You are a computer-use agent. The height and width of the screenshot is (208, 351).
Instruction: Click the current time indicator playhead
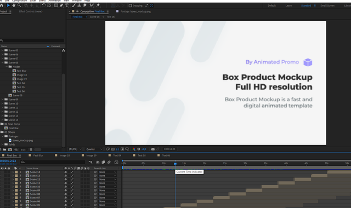click(175, 164)
